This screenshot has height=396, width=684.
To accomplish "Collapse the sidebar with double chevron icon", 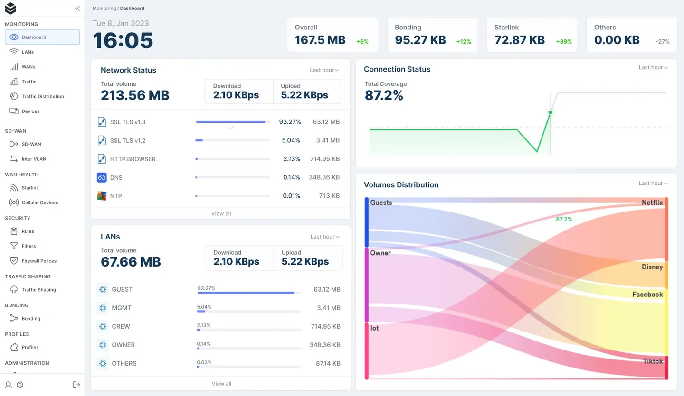I will [77, 9].
